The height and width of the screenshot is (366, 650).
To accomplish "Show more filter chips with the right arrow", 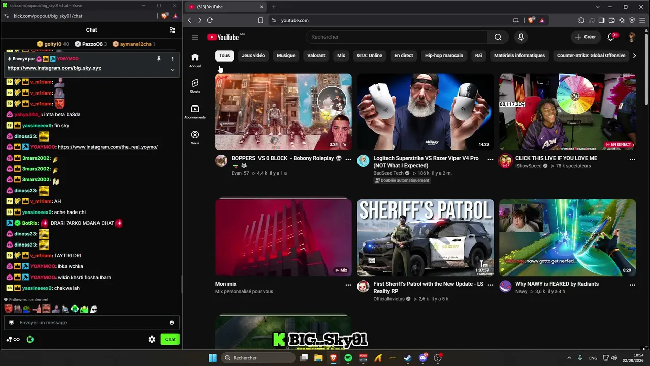I will (x=634, y=56).
